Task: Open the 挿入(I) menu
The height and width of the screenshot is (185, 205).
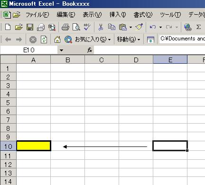Action: tap(118, 15)
